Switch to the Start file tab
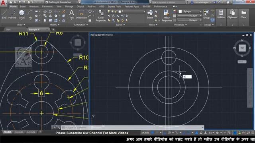 (8, 29)
